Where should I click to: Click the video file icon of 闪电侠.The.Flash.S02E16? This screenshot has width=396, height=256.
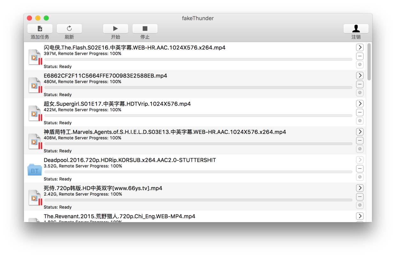pos(35,57)
